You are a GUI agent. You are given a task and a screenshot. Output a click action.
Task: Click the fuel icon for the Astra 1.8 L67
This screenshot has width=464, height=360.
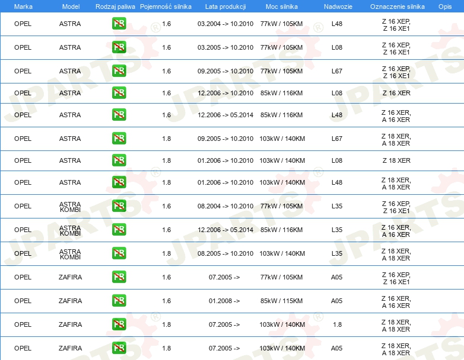point(119,139)
